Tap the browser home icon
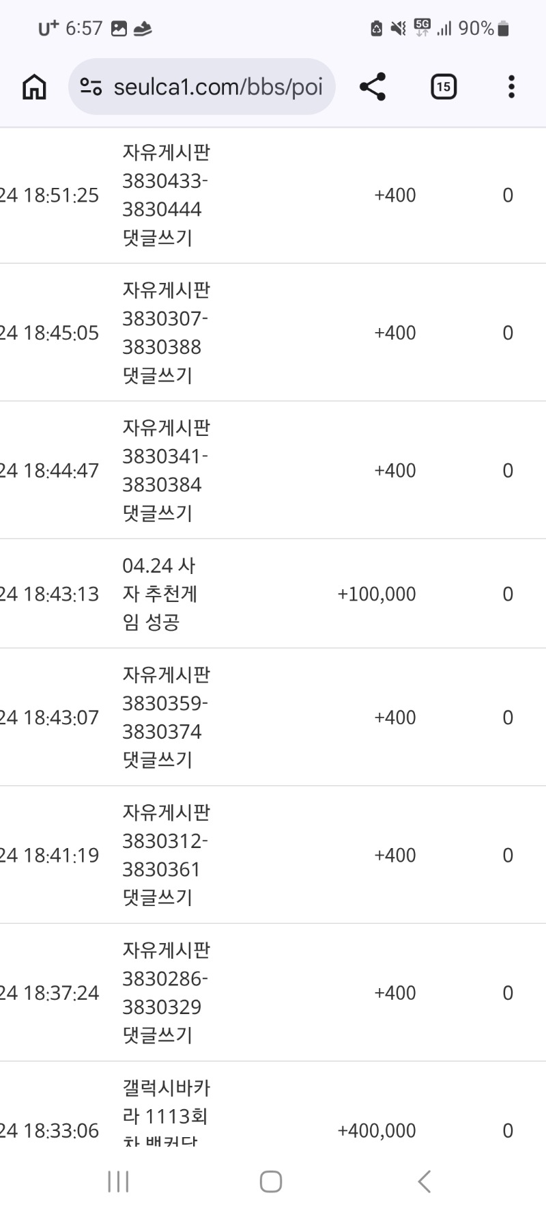 click(x=34, y=87)
